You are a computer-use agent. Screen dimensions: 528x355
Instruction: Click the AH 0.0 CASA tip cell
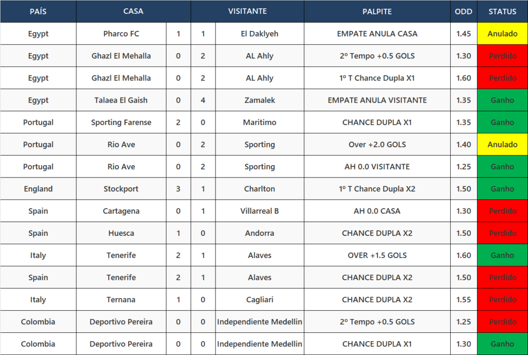(377, 211)
